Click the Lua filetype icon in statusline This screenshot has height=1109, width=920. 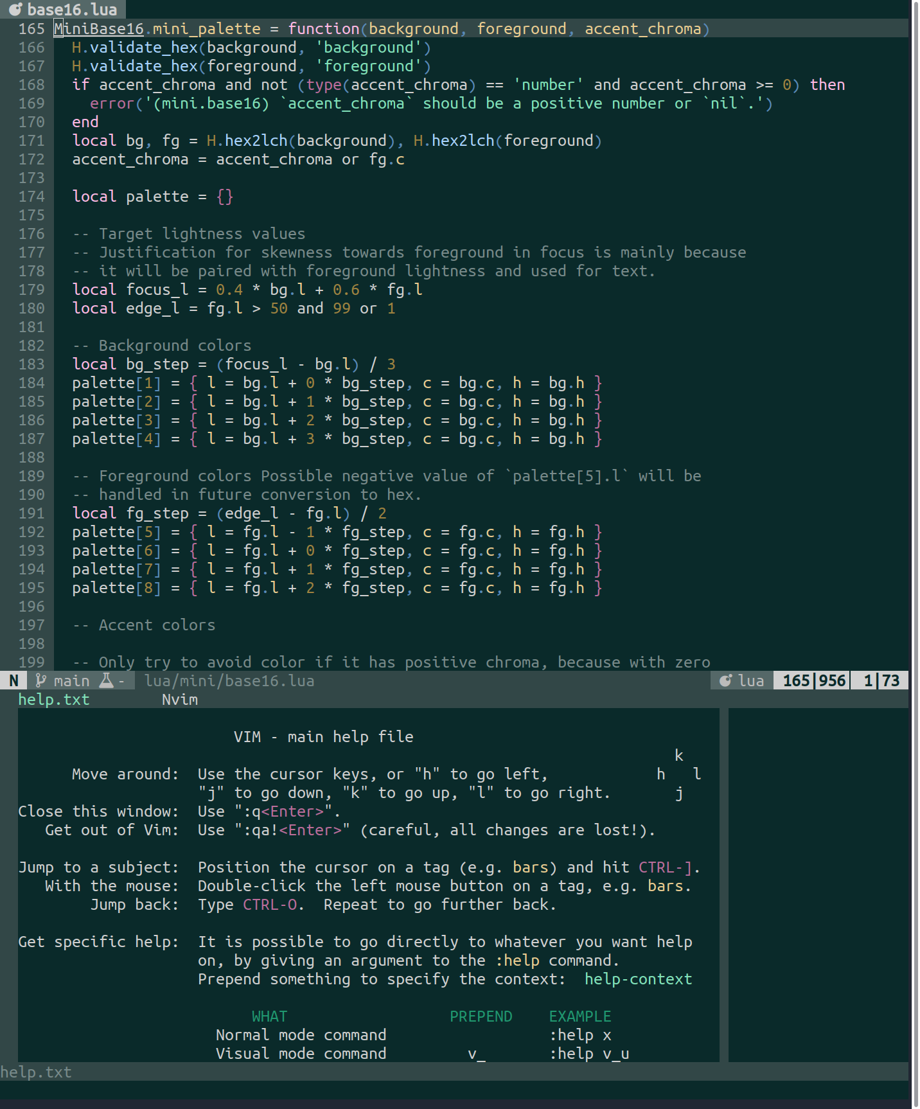pyautogui.click(x=725, y=680)
